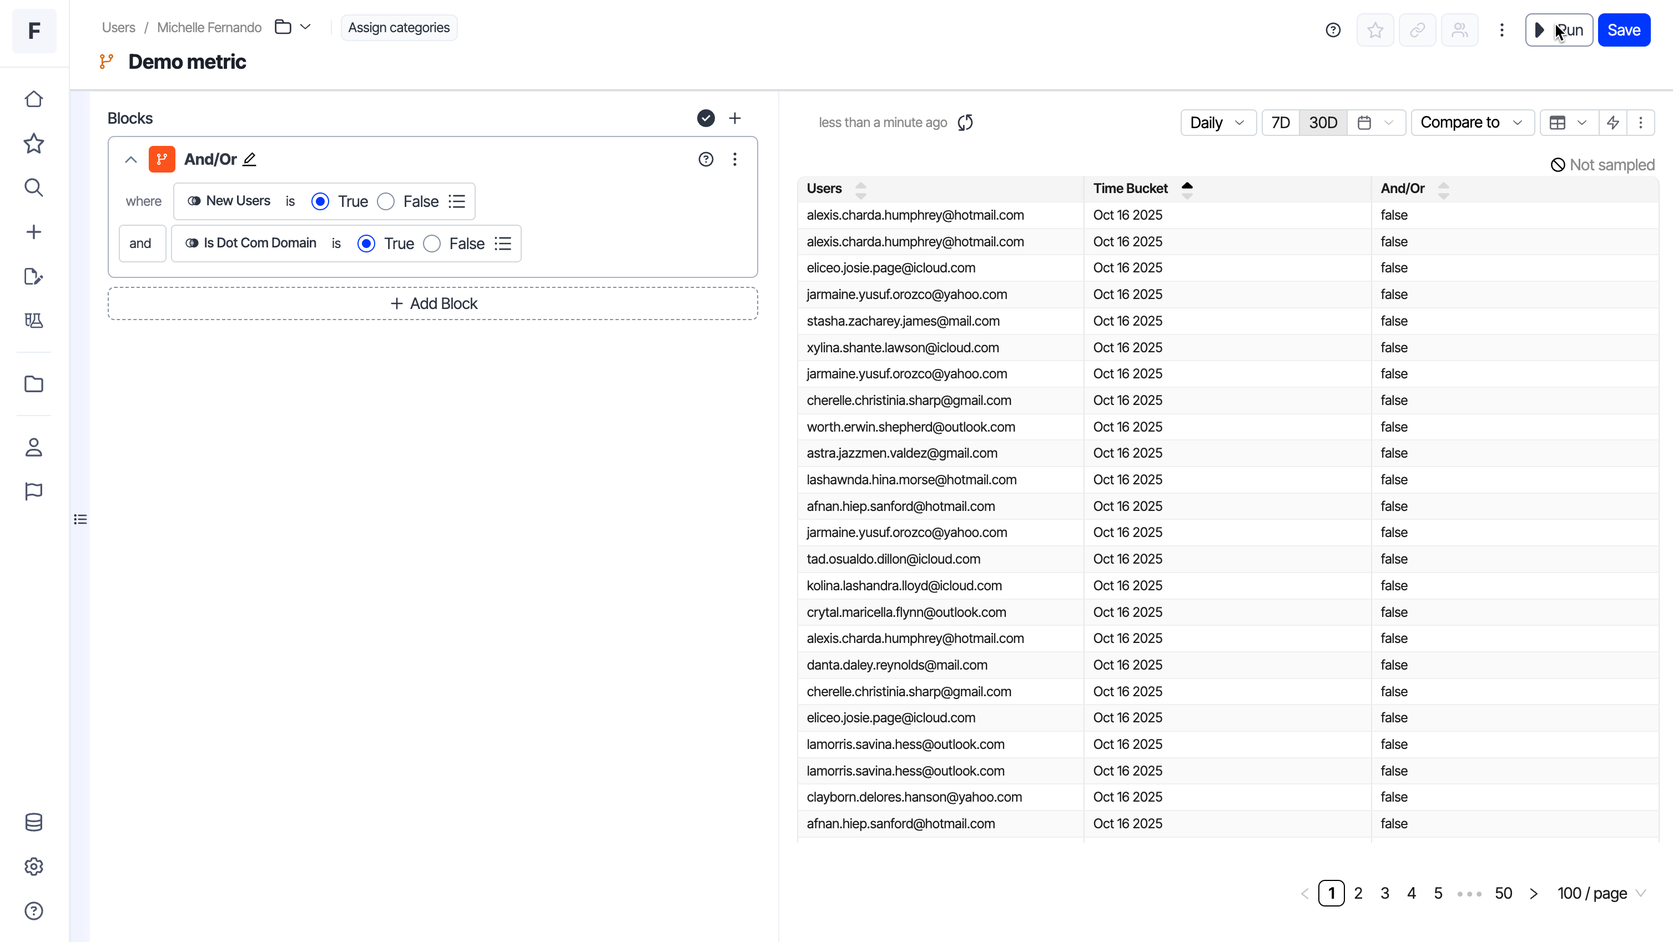Switch to the 7D time range
1673x942 pixels.
pos(1280,123)
